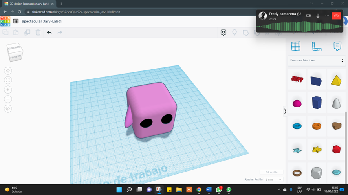The image size is (348, 195).
Task: Click the view cube SUPERIOR face
Action: 14,47
